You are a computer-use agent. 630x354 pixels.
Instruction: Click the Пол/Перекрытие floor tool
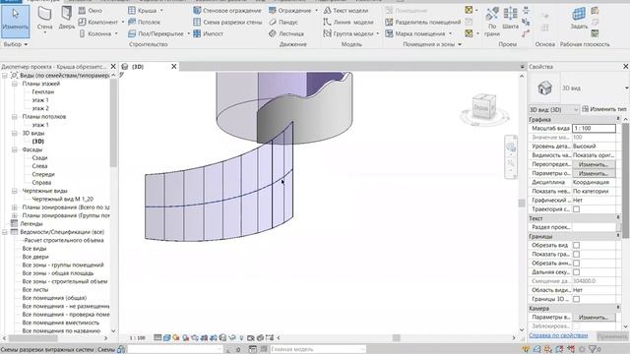156,33
